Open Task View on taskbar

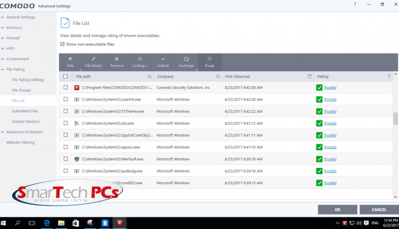click(x=32, y=223)
